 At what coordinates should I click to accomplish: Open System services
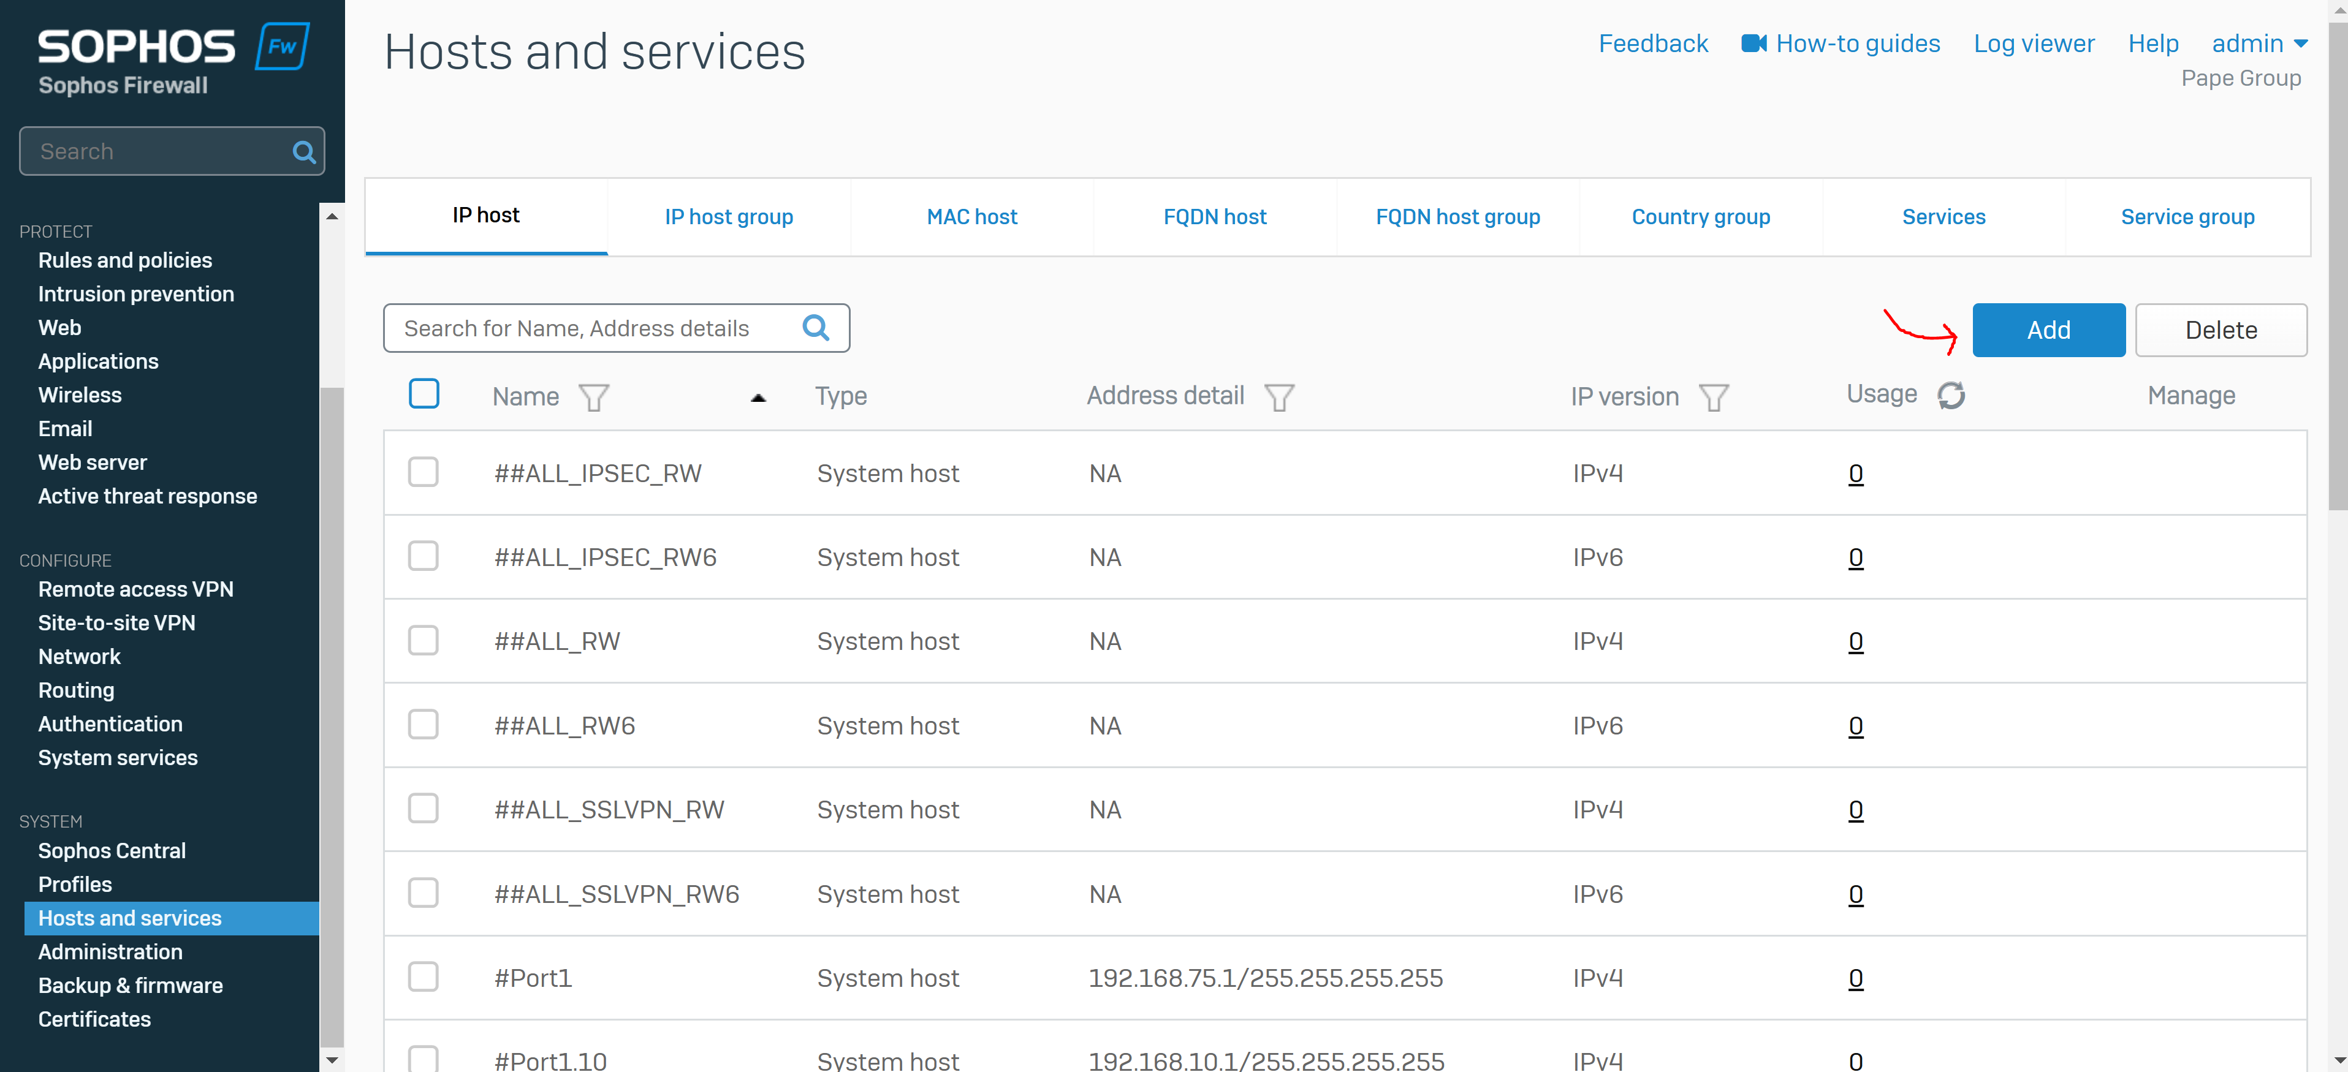click(118, 758)
